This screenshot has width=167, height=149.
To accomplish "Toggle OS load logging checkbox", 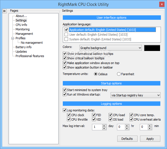I will point(110,119).
